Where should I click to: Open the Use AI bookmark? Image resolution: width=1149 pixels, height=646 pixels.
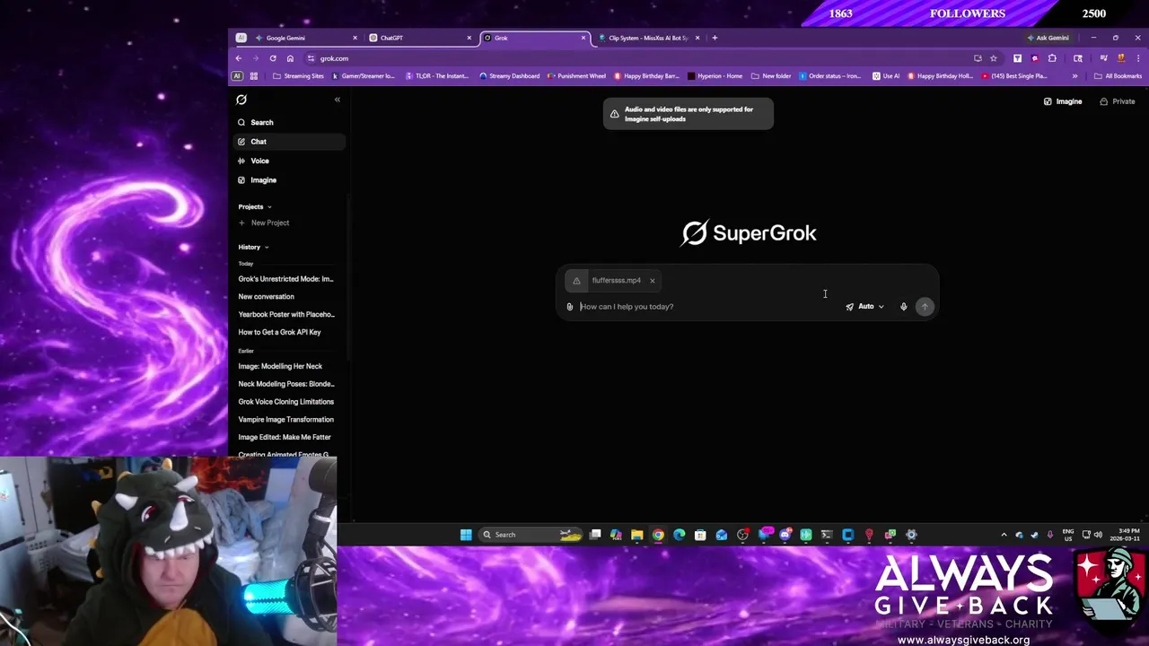(886, 76)
